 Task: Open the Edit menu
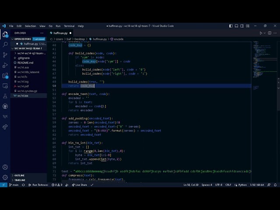click(x=19, y=26)
